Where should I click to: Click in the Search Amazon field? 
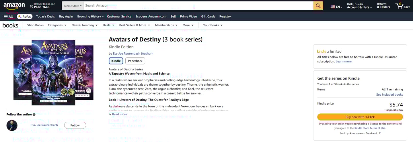pos(198,6)
